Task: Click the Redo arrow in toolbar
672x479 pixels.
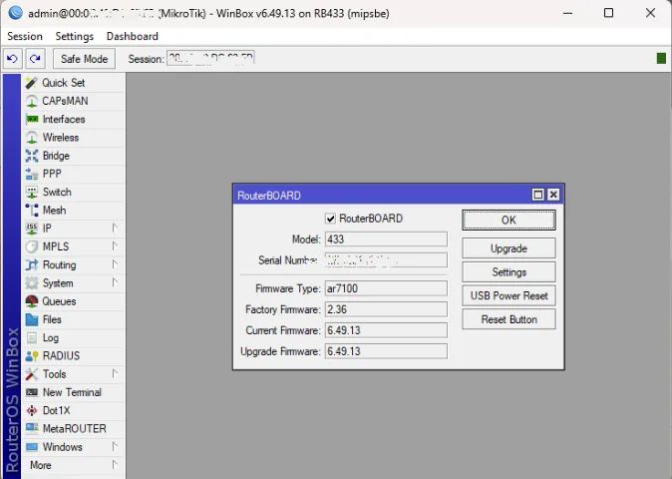Action: tap(35, 59)
